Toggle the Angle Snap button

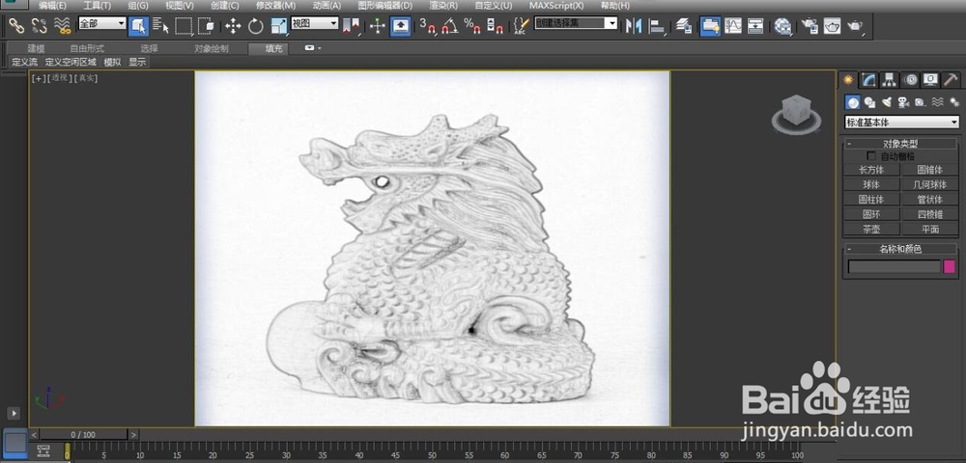(450, 26)
